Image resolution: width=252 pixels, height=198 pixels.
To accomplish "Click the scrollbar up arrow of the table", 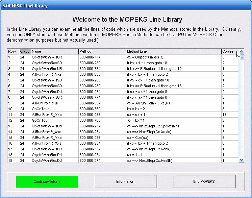I will tap(241, 52).
